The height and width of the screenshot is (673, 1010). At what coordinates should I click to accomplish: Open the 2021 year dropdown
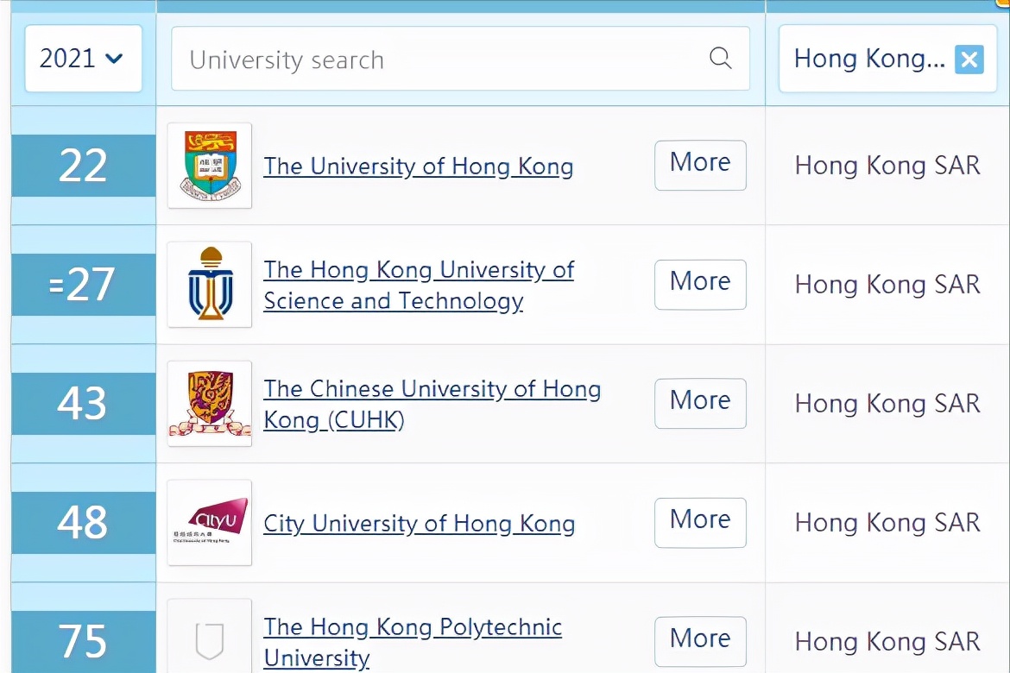(x=83, y=59)
